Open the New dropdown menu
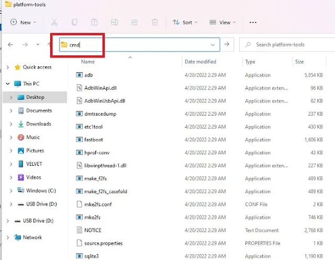The height and width of the screenshot is (260, 335). 23,22
